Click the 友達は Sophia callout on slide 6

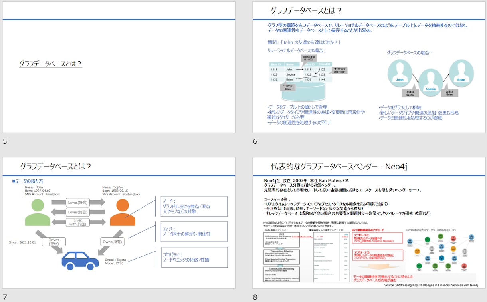[410, 93]
